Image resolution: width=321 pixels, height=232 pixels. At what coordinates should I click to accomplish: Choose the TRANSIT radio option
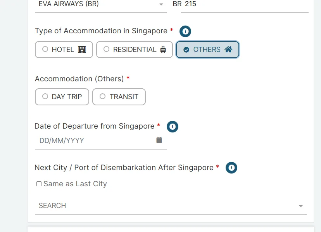point(119,97)
